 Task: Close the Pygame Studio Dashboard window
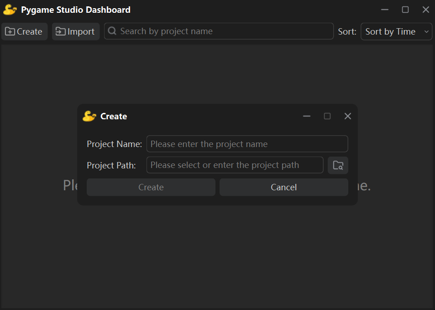pyautogui.click(x=425, y=10)
